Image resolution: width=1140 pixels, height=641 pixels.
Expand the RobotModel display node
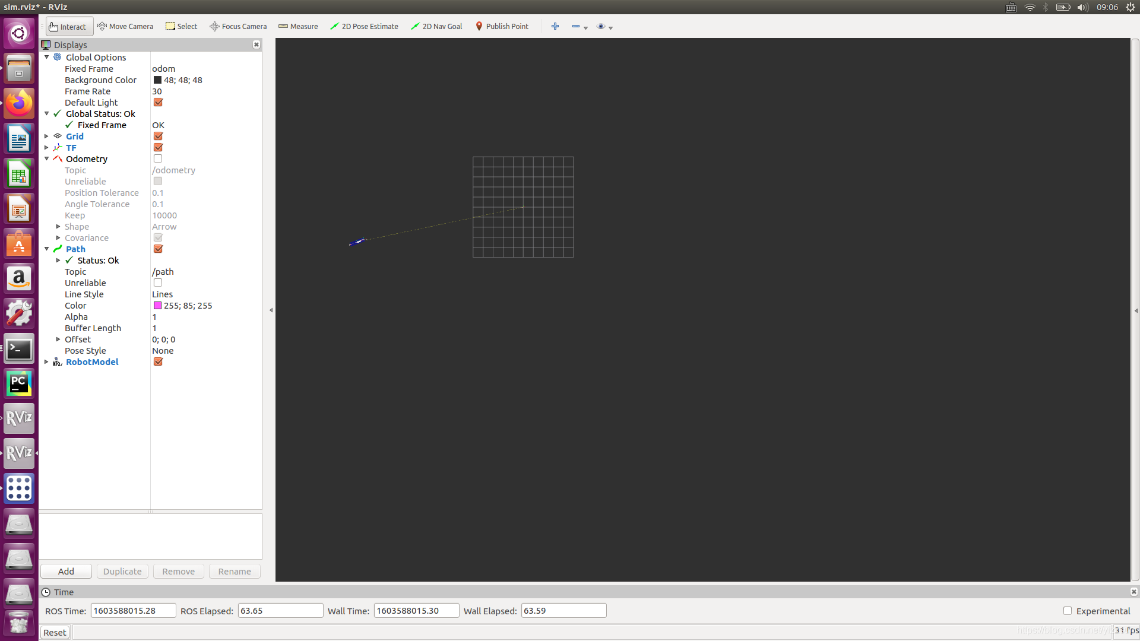point(47,362)
